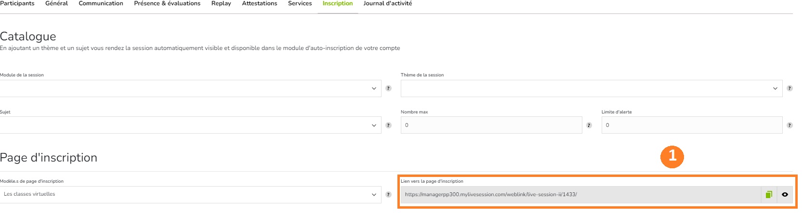Switch to the Participants tab
Image resolution: width=803 pixels, height=213 pixels.
click(x=17, y=3)
